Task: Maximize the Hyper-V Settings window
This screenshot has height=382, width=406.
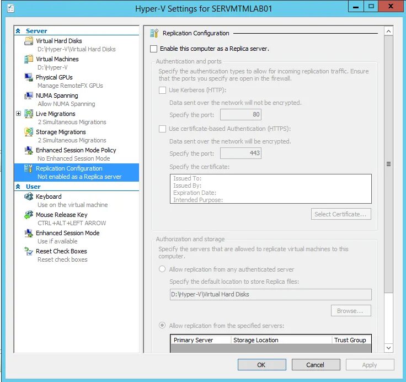Action: [371, 6]
